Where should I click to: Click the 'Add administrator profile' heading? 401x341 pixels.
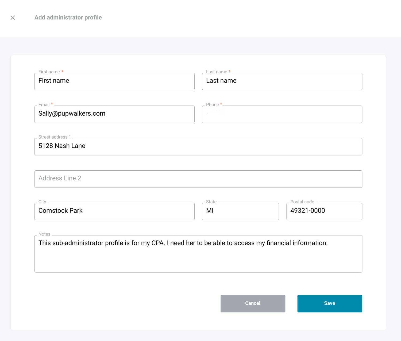(x=68, y=18)
